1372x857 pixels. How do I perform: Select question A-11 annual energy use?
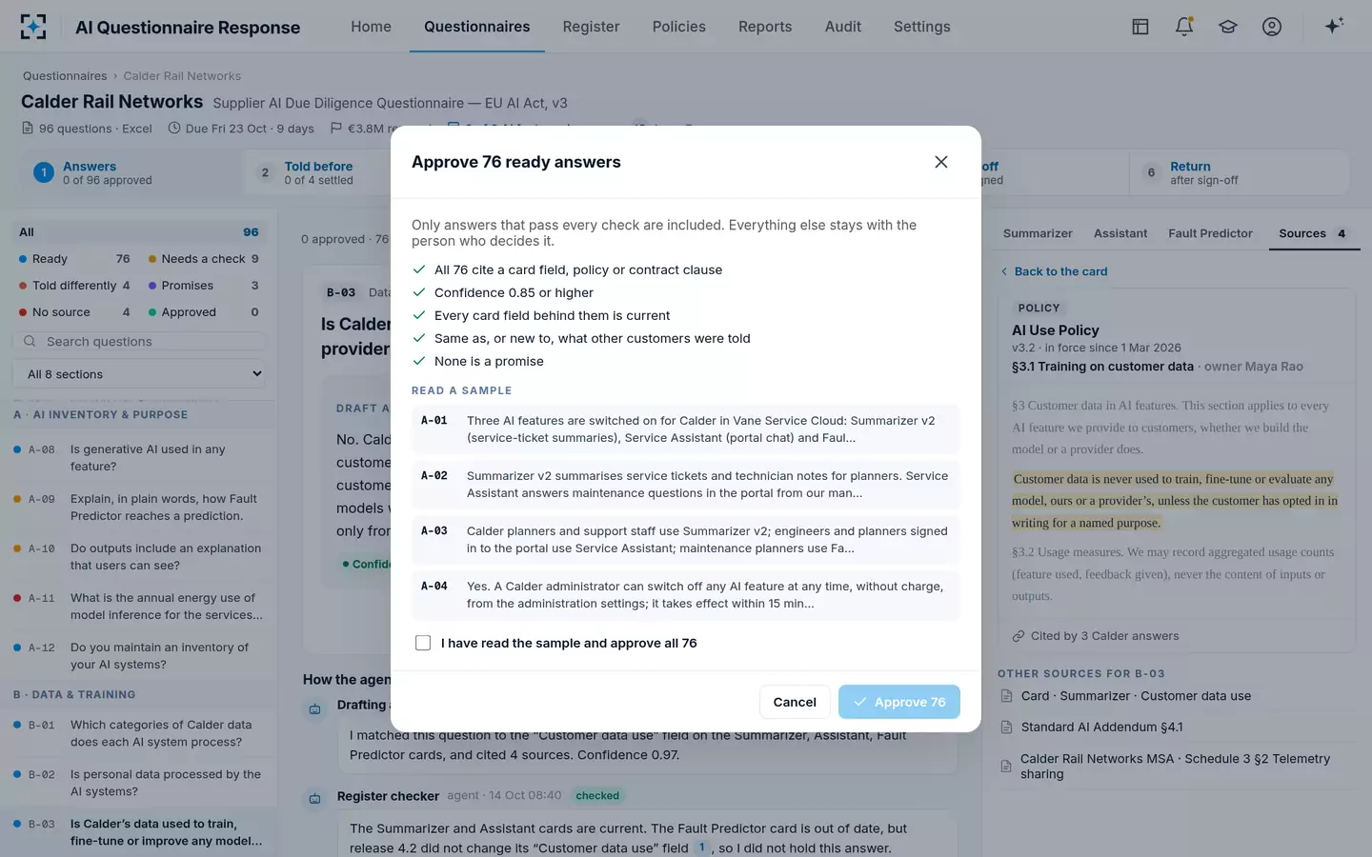point(139,607)
